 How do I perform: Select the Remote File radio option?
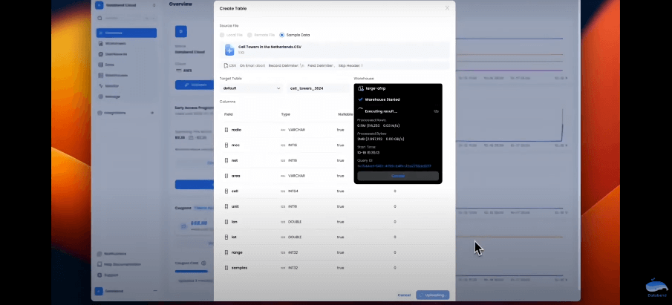(250, 35)
